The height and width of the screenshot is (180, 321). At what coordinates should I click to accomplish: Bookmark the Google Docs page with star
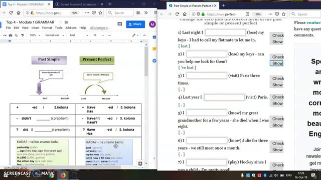[x=100, y=12]
